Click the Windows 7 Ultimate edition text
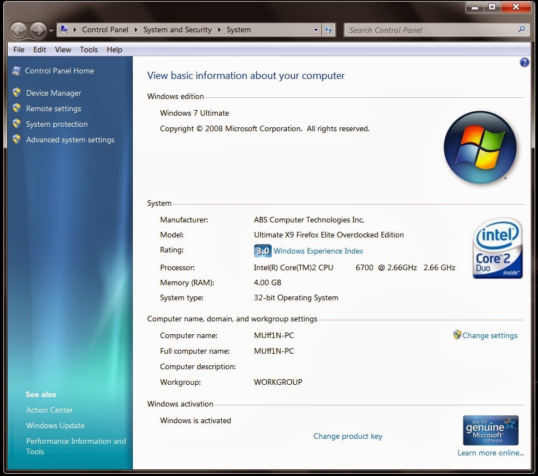 (x=194, y=113)
